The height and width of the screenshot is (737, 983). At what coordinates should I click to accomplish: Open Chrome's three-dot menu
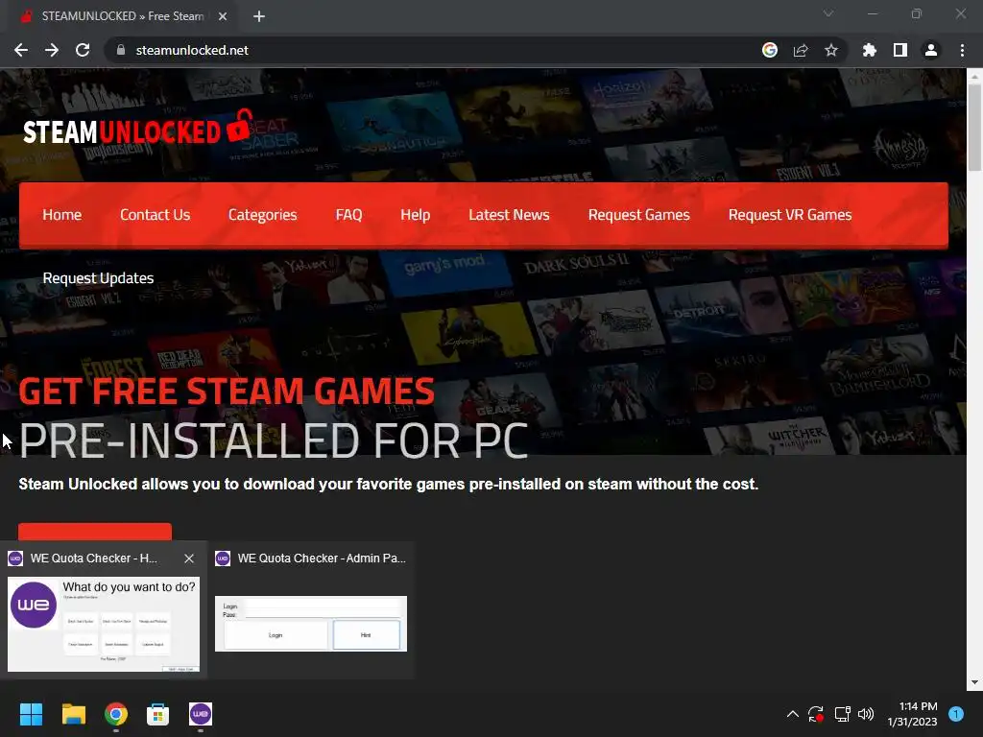point(962,50)
